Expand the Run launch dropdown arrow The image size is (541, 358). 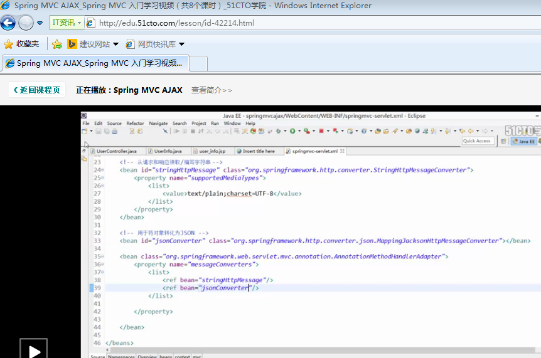(x=299, y=131)
